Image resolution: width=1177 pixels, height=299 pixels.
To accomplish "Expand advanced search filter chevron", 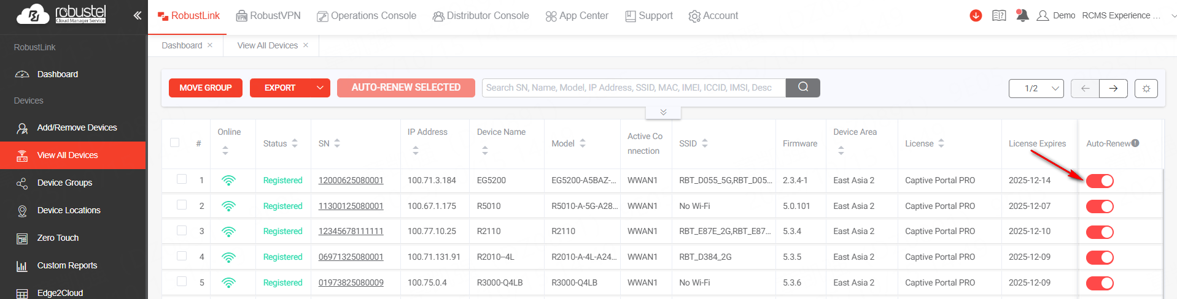I will pos(663,112).
